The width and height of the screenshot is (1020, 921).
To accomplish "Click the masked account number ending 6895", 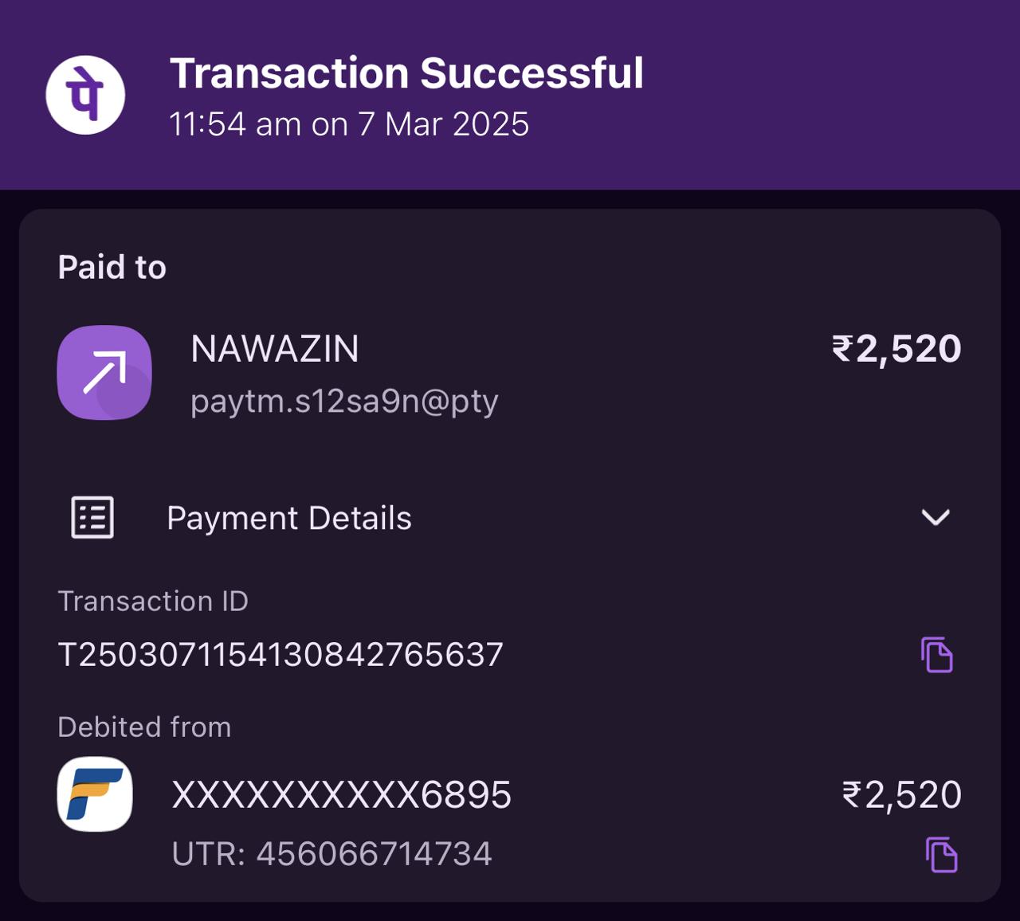I will [342, 795].
